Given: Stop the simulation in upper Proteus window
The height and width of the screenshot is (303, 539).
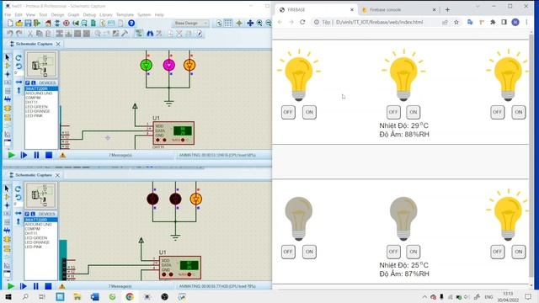Looking at the screenshot, I should 49,155.
